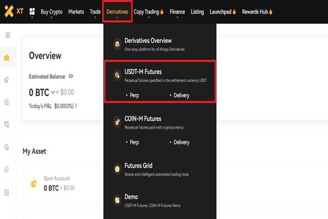Screen dimensions: 328x219
Task: Open the Trade menu
Action: [x=95, y=11]
